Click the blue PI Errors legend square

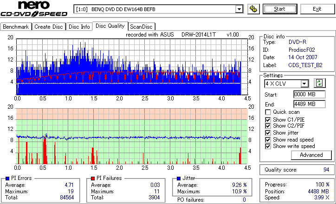coord(7,179)
